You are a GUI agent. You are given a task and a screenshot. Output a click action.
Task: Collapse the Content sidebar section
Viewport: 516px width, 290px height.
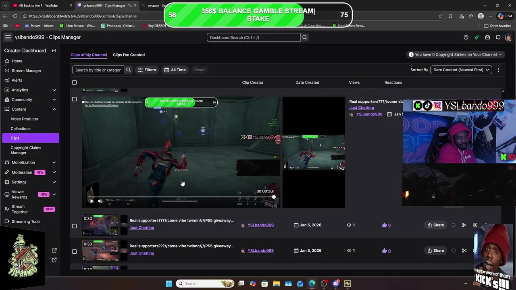click(x=54, y=109)
